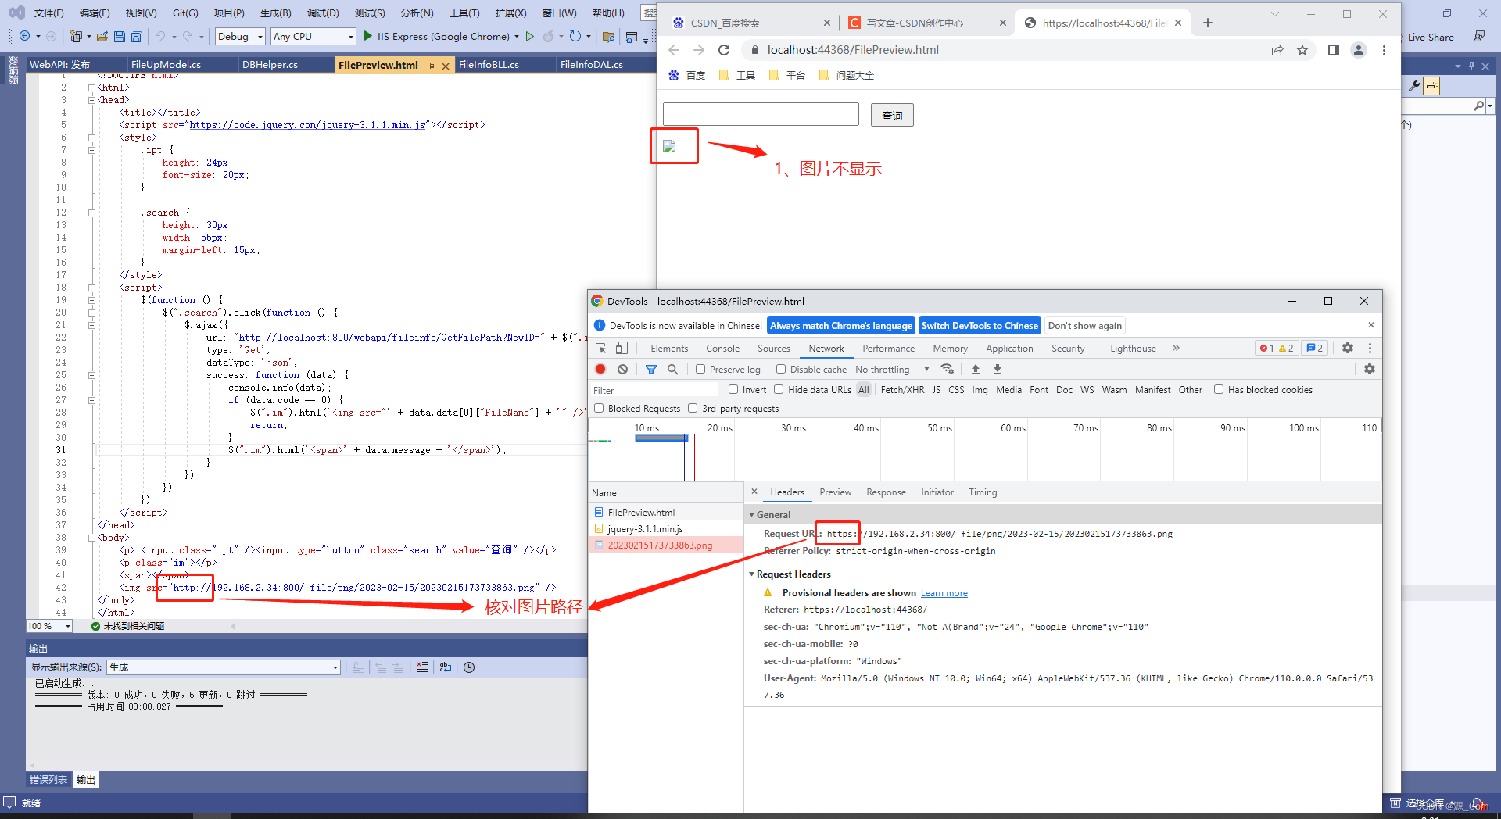Viewport: 1501px width, 819px height.
Task: Tick 3rd-party requests checkbox
Action: click(693, 408)
